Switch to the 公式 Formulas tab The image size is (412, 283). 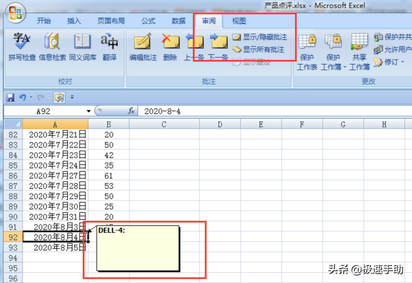pyautogui.click(x=148, y=21)
